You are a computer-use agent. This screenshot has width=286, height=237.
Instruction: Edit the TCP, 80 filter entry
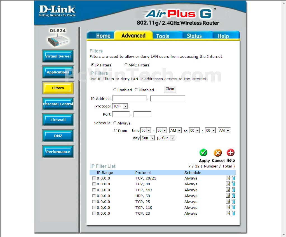pyautogui.click(x=228, y=184)
